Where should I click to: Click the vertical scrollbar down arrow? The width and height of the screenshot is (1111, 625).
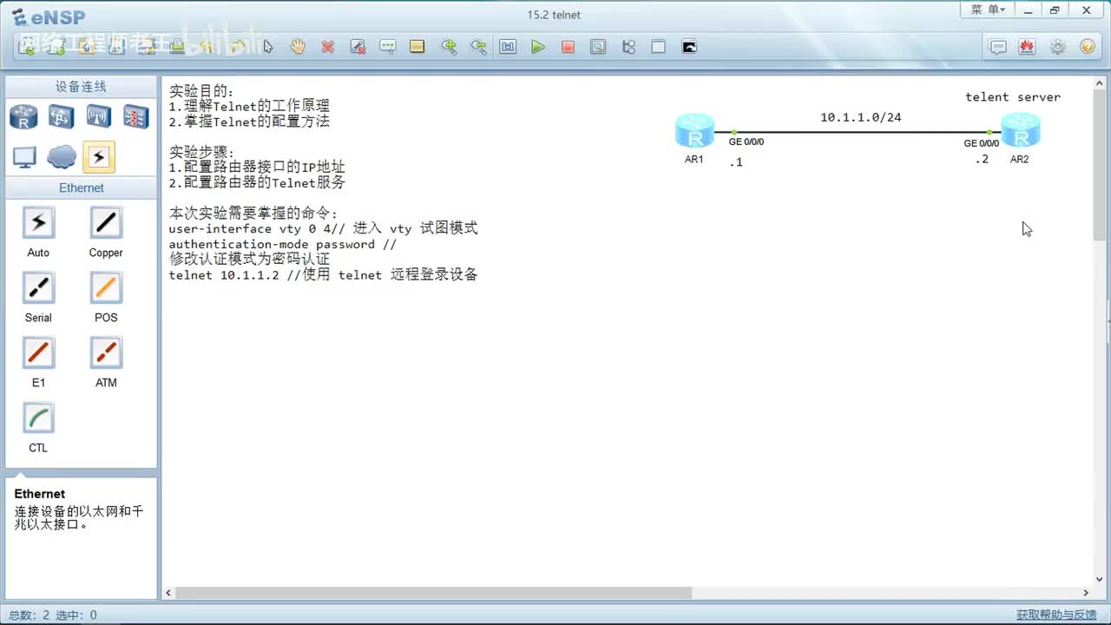[1100, 579]
